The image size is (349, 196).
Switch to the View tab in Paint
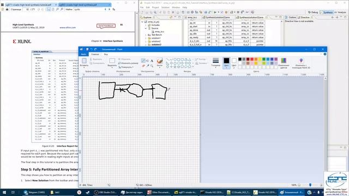point(106,54)
